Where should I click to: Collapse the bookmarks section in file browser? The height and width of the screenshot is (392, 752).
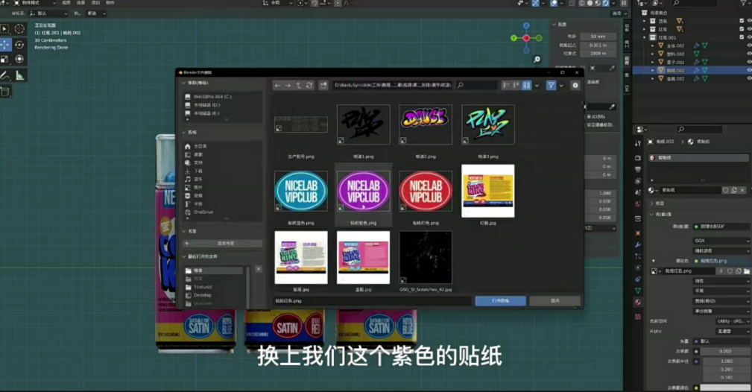[x=184, y=231]
